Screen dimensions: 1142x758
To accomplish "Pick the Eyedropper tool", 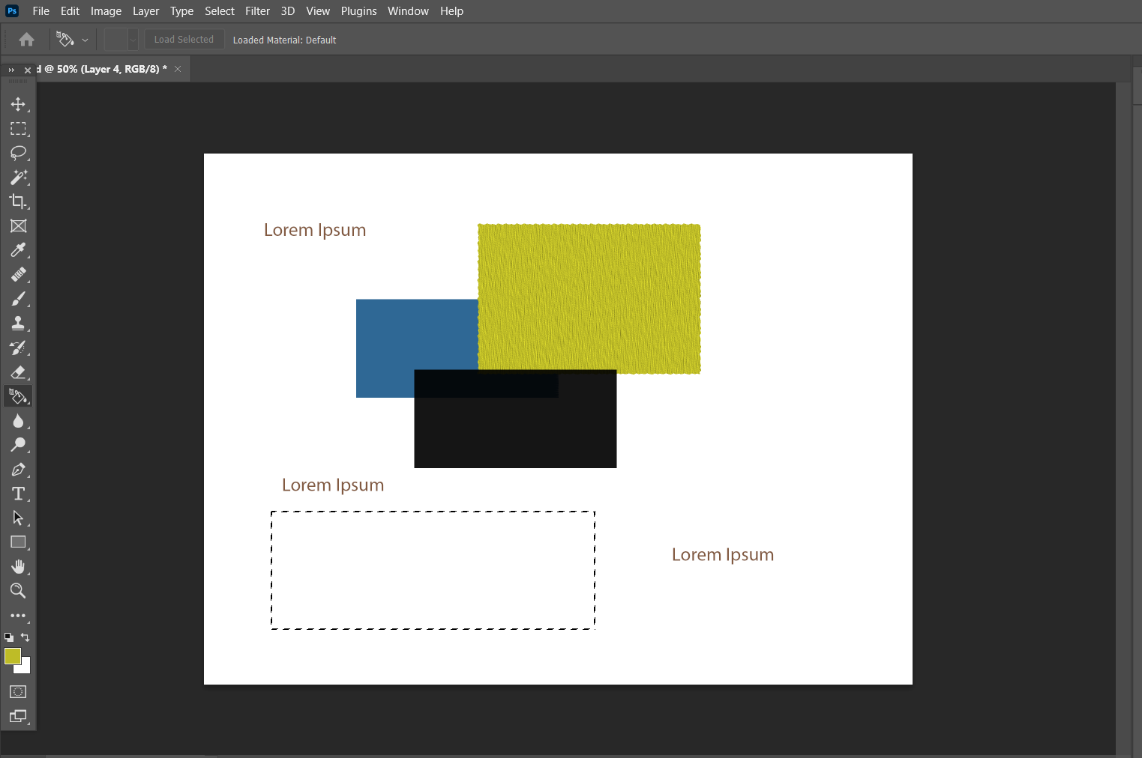I will pos(18,249).
